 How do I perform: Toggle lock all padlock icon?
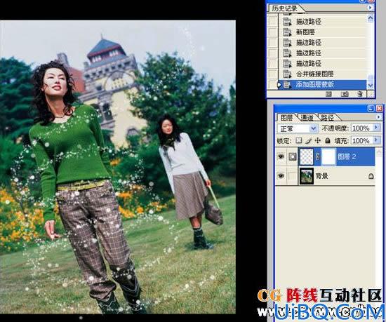pyautogui.click(x=328, y=141)
